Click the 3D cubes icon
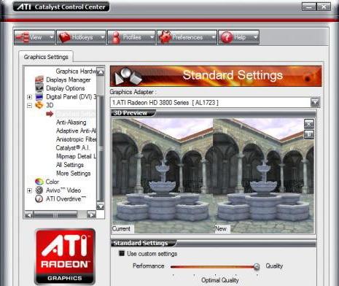 (x=39, y=105)
